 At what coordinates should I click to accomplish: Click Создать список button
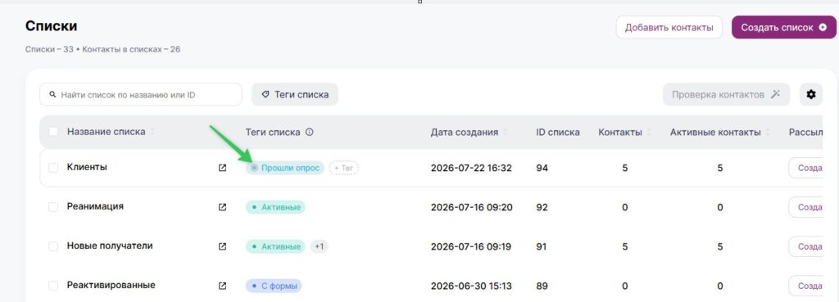pos(784,27)
